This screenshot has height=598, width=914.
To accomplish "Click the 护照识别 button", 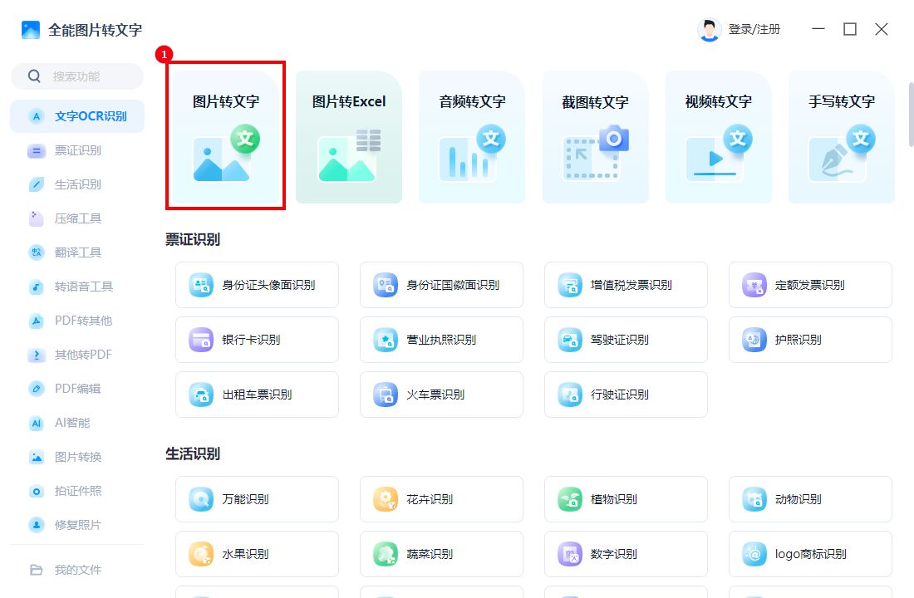I will [810, 340].
